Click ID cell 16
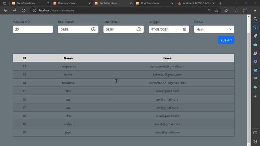Viewport: 260px width, 146px height. (x=24, y=99)
